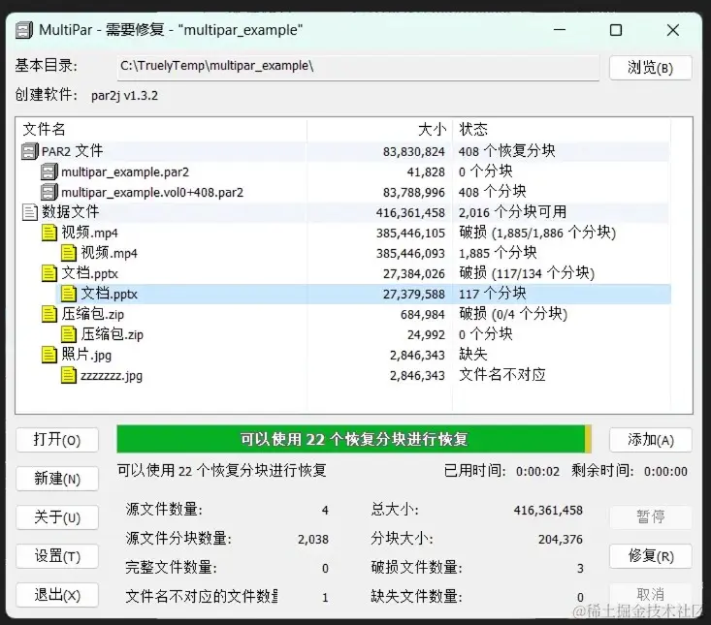Click the size value 41,828
The height and width of the screenshot is (625, 711).
pyautogui.click(x=426, y=172)
